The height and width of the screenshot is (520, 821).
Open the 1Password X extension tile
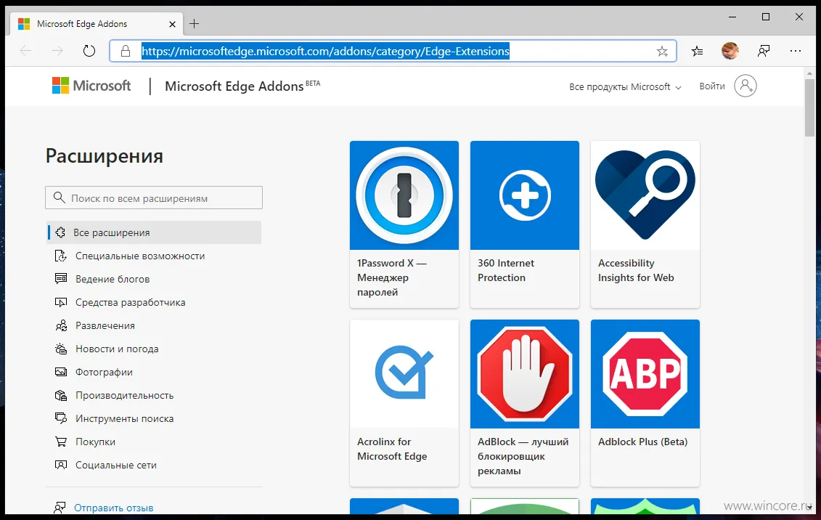[404, 224]
